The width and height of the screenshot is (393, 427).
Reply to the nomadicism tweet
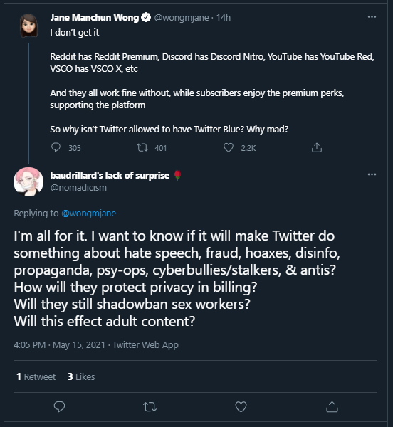click(59, 406)
